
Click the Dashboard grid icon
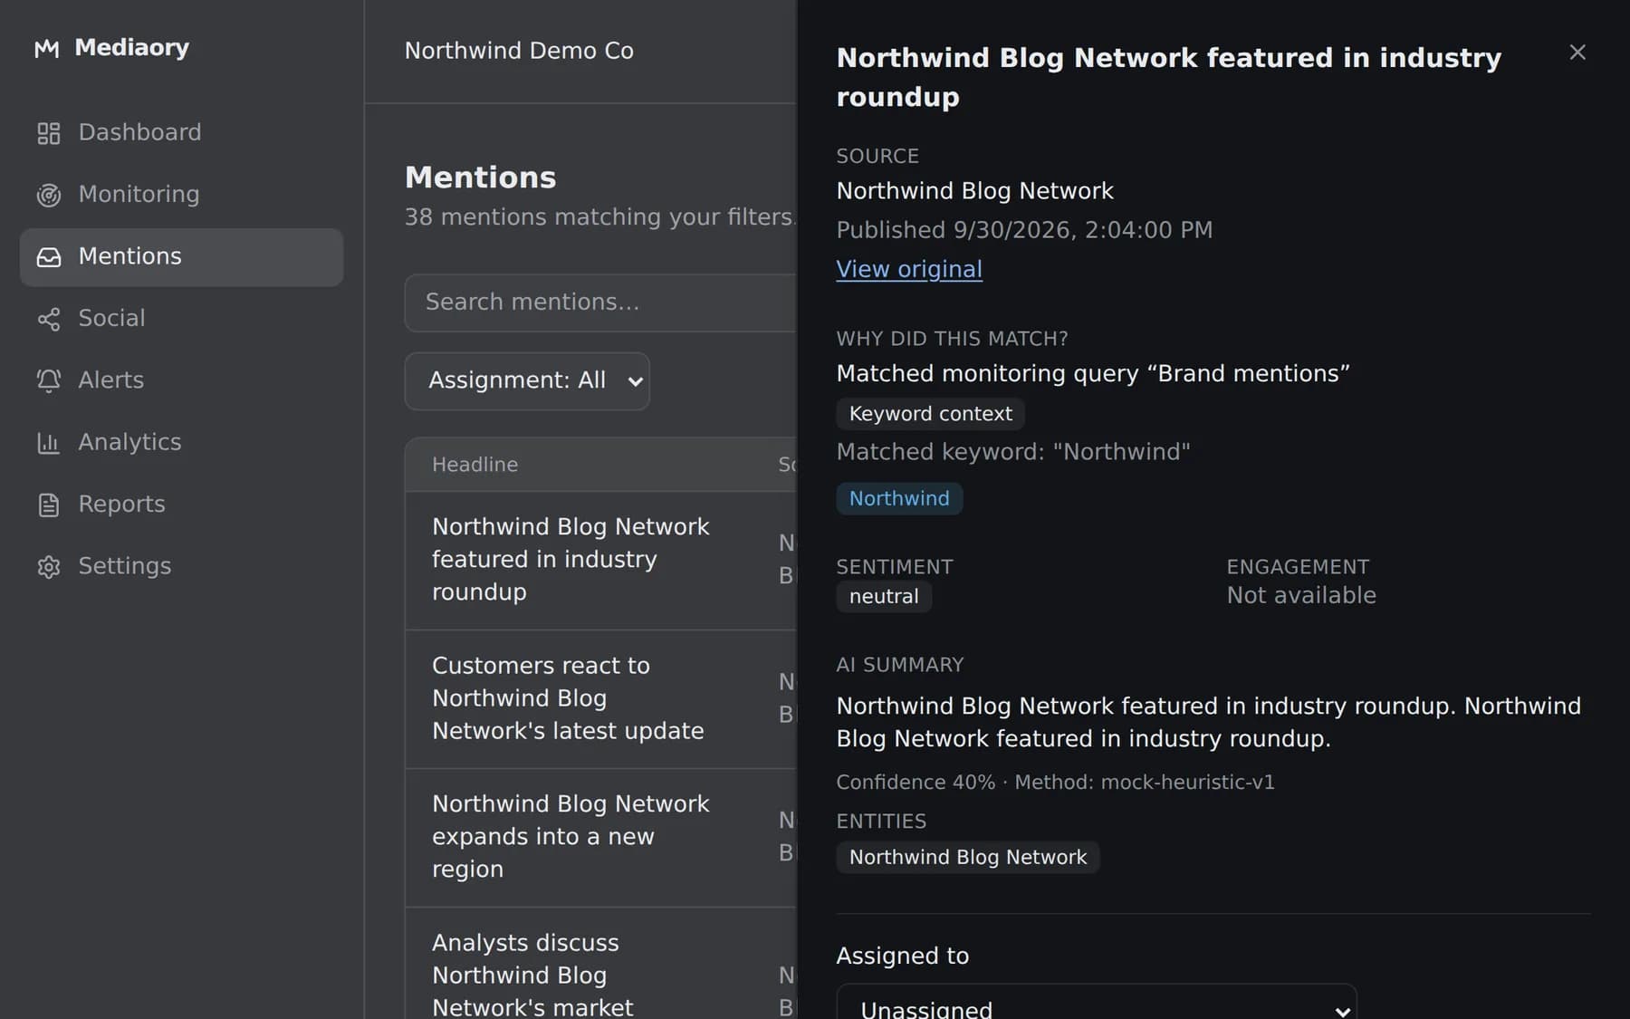(x=49, y=133)
